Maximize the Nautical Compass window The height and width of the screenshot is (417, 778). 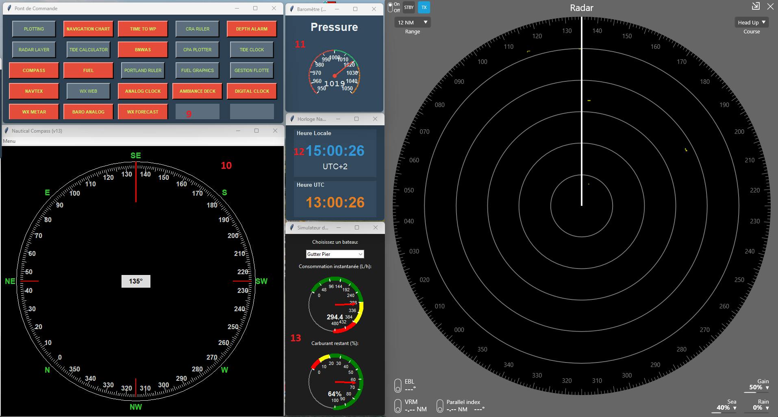tap(256, 131)
